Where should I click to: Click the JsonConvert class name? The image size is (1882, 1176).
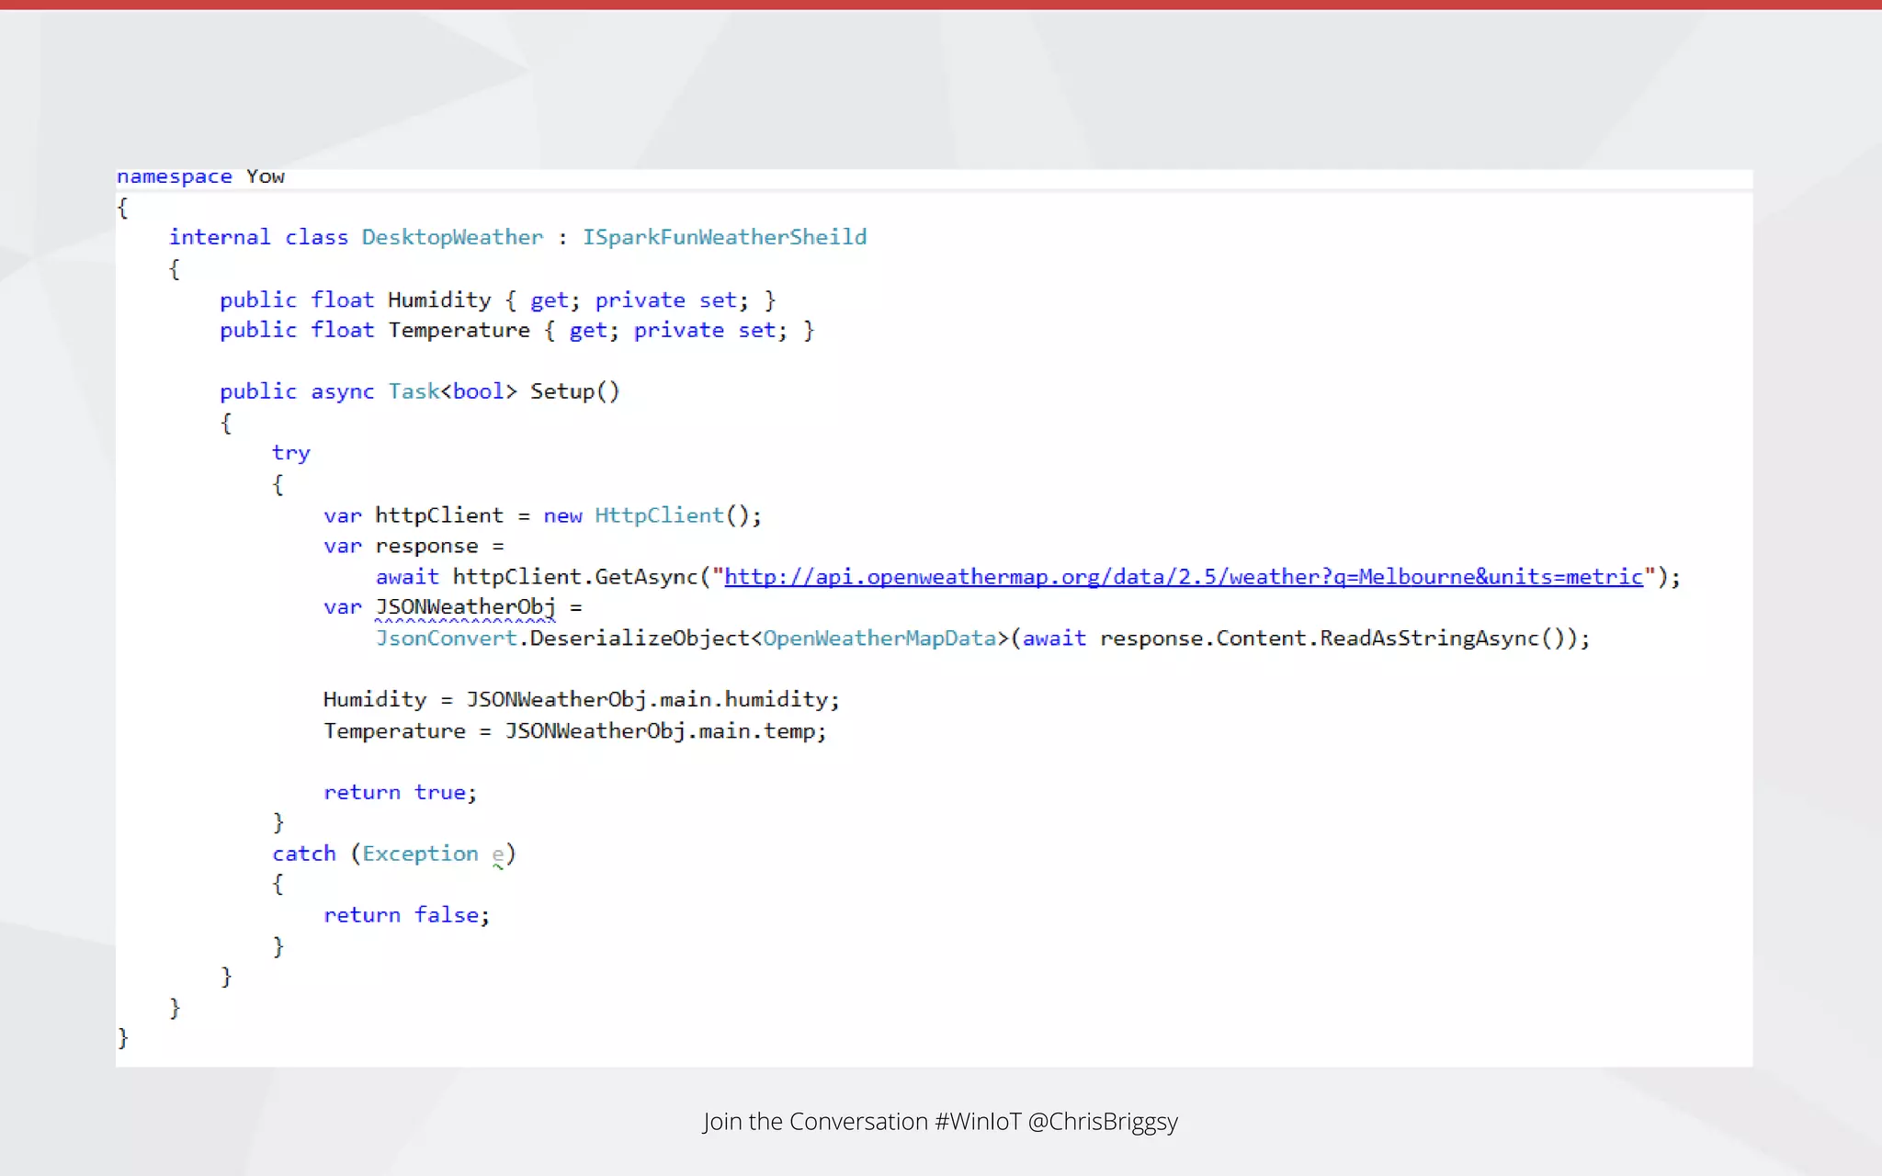click(x=446, y=639)
